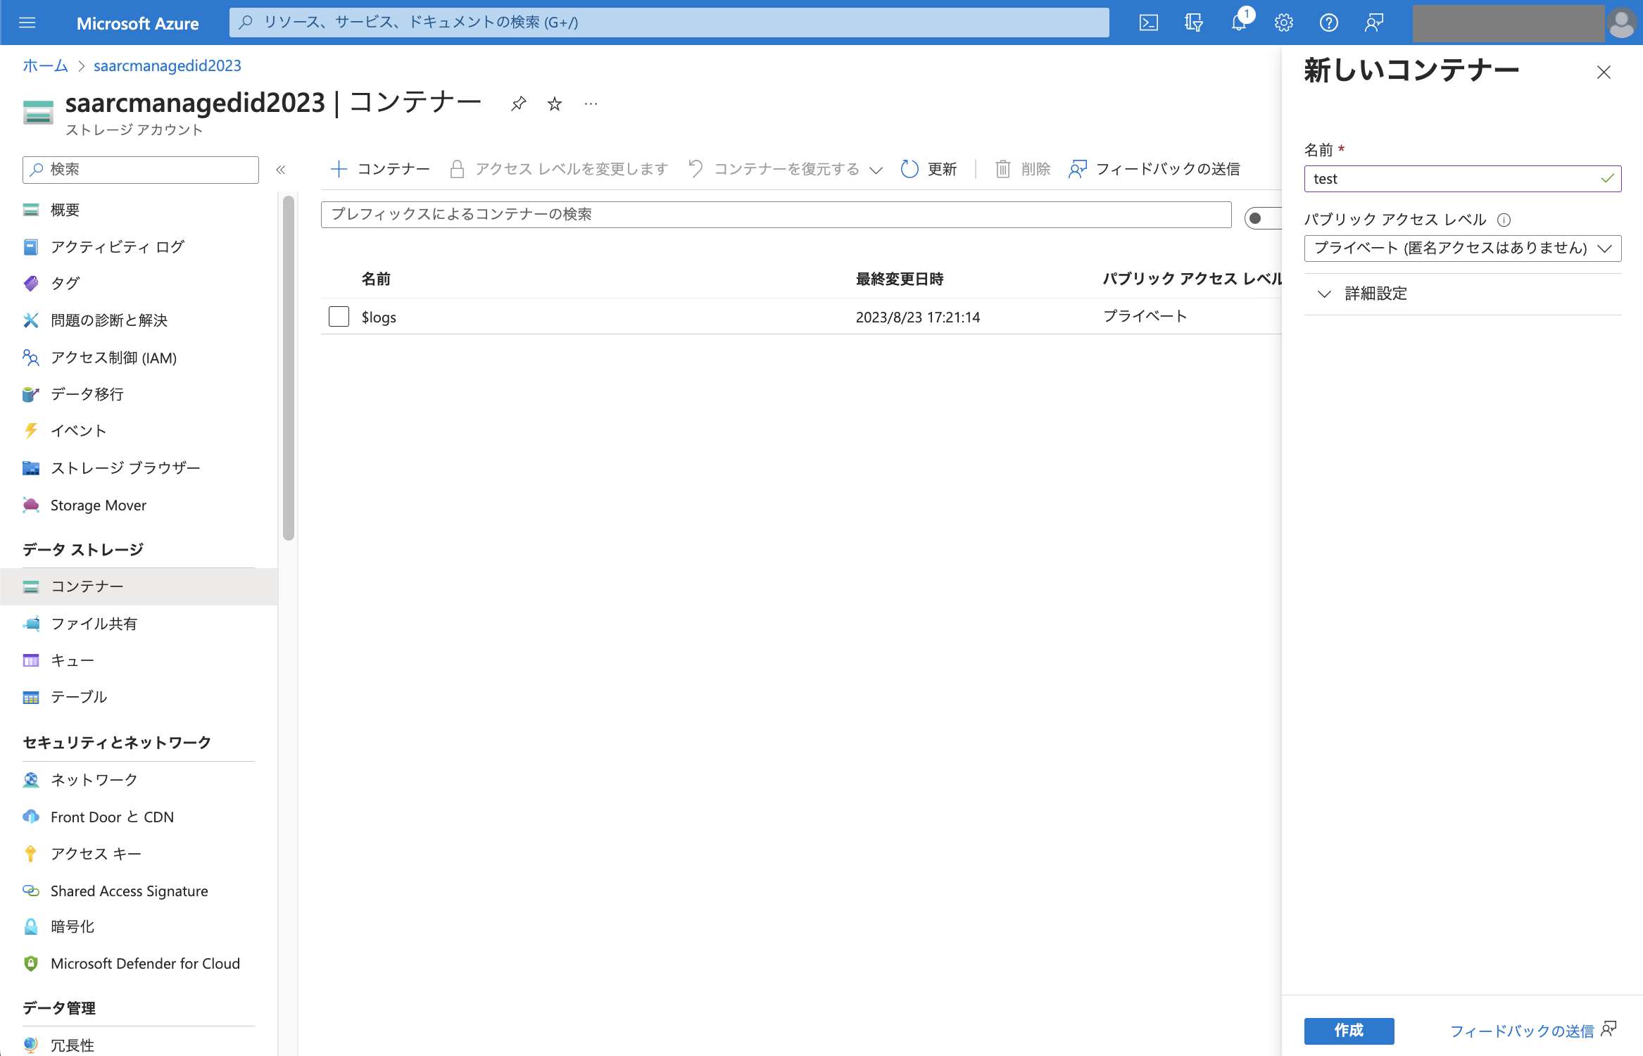This screenshot has width=1643, height=1056.
Task: Expand the 詳細設定 section
Action: (x=1363, y=294)
